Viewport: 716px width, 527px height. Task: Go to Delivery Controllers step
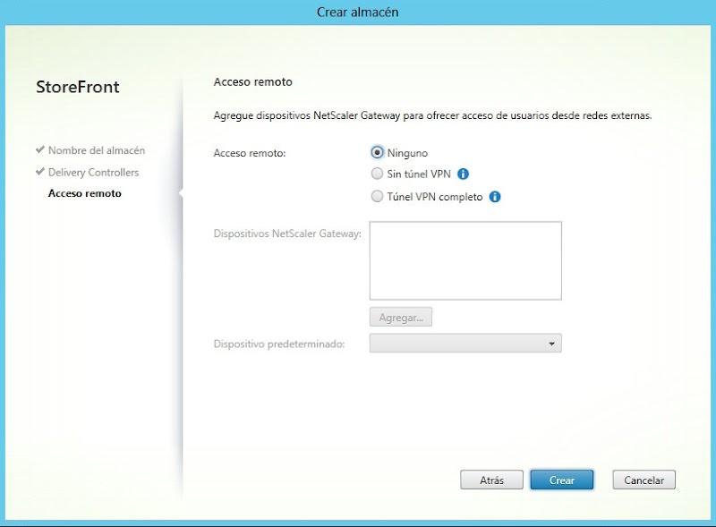click(x=94, y=172)
